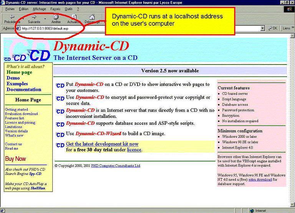This screenshot has width=295, height=213.
Task: Expand the Liens links toolbar chevron
Action: (293, 28)
